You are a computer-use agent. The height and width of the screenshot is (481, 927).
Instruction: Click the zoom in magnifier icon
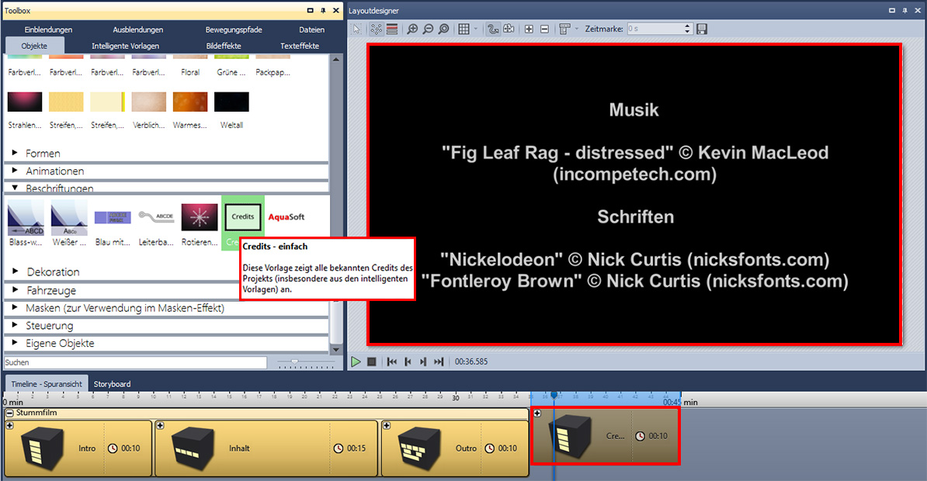412,29
